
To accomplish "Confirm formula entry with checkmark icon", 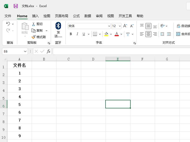I will click(x=42, y=51).
